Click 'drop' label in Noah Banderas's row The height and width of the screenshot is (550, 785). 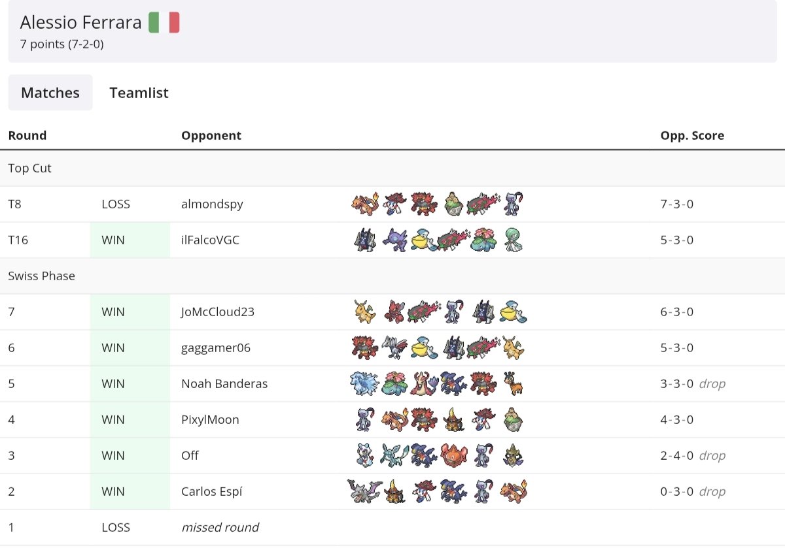(x=712, y=384)
